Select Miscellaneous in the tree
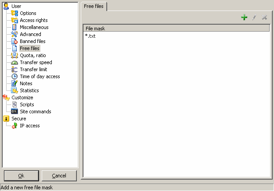Viewport: 274px width, 191px height. click(x=34, y=27)
